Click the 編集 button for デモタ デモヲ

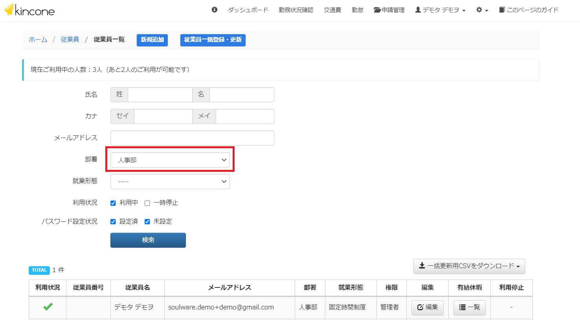point(428,307)
